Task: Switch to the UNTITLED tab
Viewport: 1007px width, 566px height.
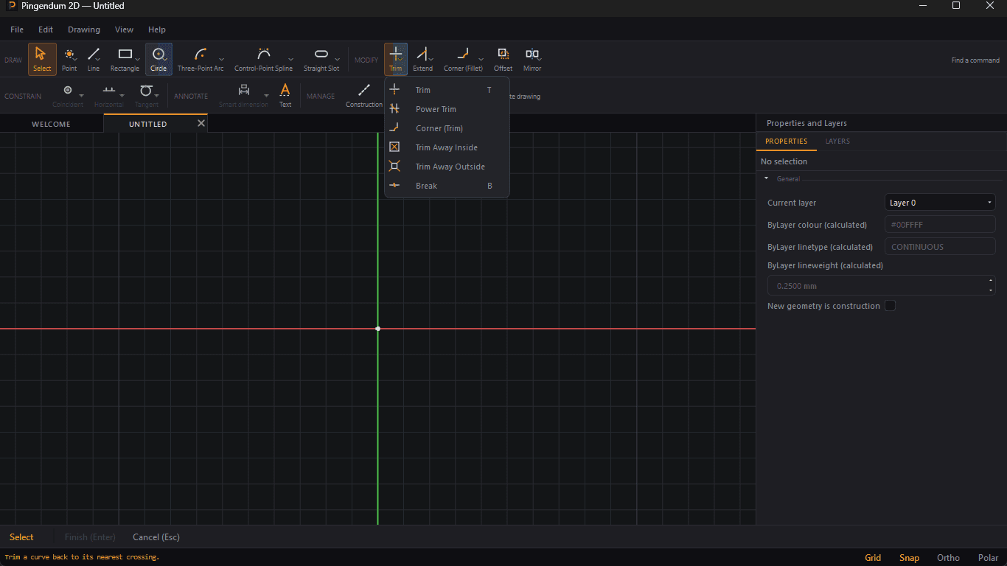Action: pyautogui.click(x=148, y=124)
